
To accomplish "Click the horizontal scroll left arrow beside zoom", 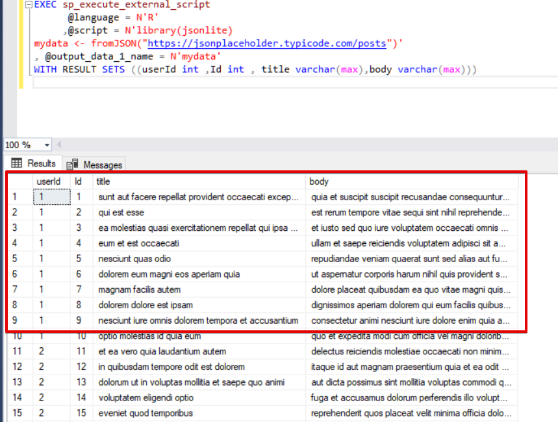I will pos(59,144).
